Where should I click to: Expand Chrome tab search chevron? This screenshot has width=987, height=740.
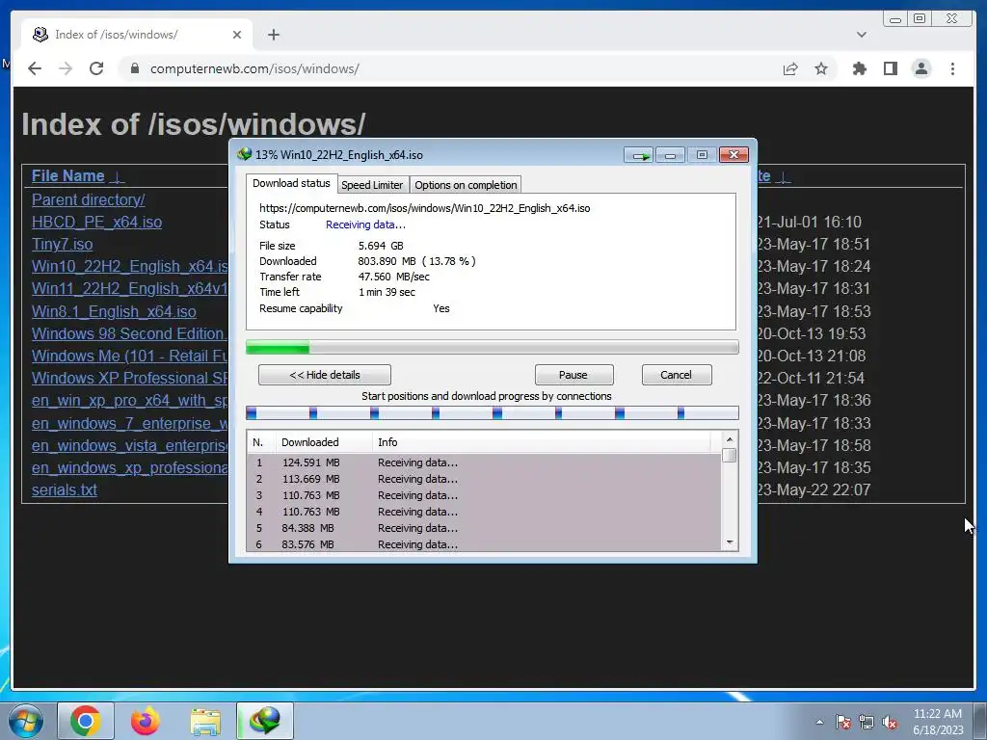(861, 35)
